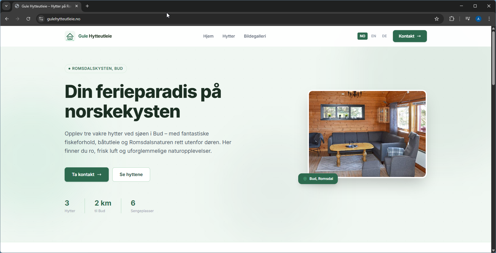Open the Hjem menu item
Image resolution: width=496 pixels, height=253 pixels.
tap(209, 36)
